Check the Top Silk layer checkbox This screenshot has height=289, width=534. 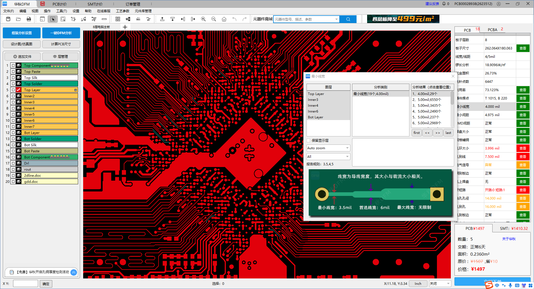tap(13, 78)
